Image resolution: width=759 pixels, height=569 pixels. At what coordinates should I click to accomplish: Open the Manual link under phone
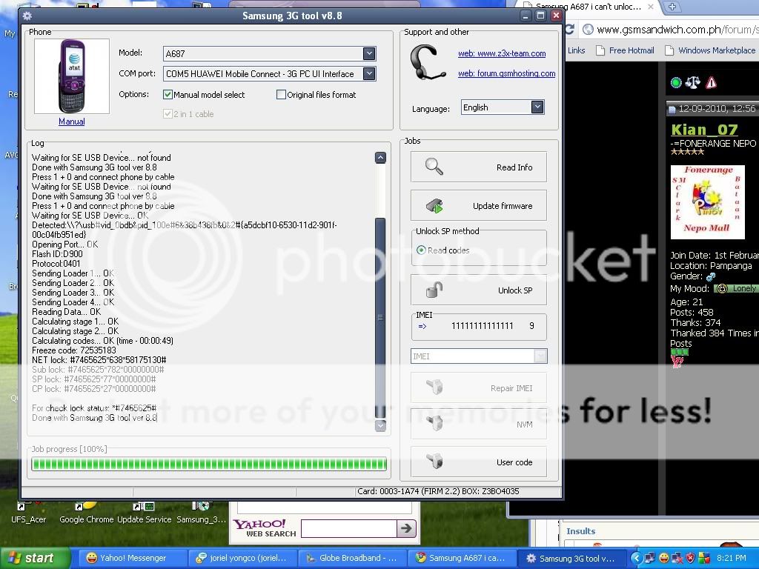pos(72,122)
